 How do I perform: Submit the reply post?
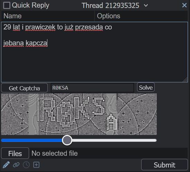tap(164, 165)
